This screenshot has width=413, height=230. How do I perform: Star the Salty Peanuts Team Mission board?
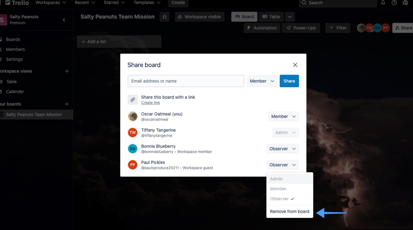[x=165, y=17]
